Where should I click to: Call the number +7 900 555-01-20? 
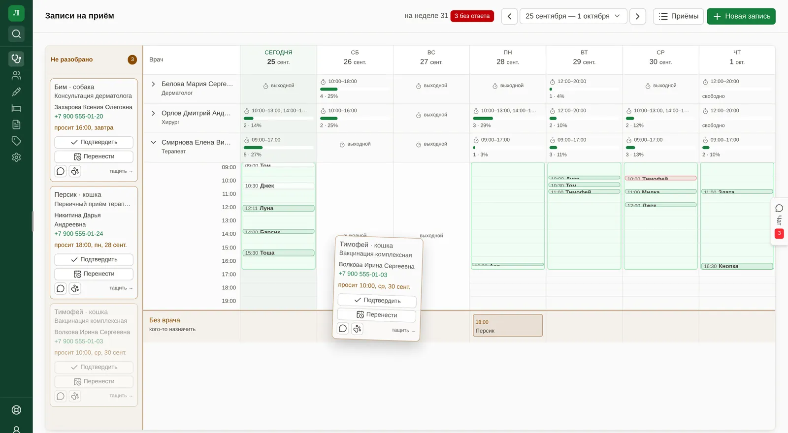79,117
